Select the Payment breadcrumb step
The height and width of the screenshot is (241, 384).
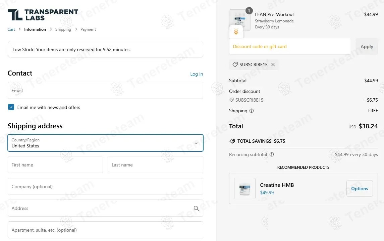[x=88, y=29]
